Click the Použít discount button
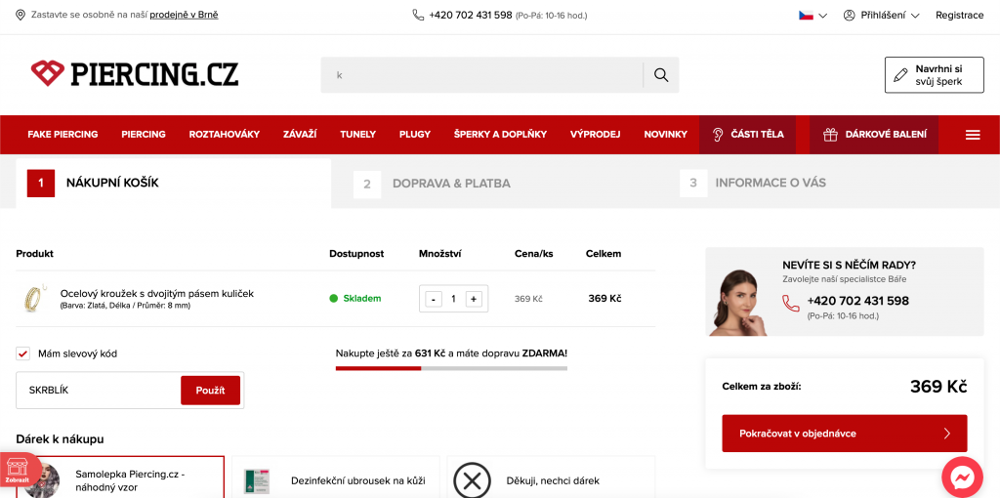Screen dimensions: 1000x498 pyautogui.click(x=211, y=391)
